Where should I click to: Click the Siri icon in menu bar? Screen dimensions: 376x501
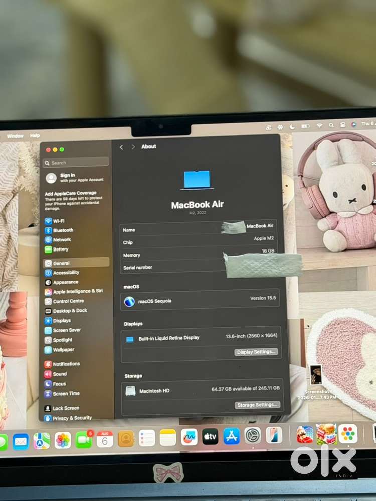click(x=353, y=125)
